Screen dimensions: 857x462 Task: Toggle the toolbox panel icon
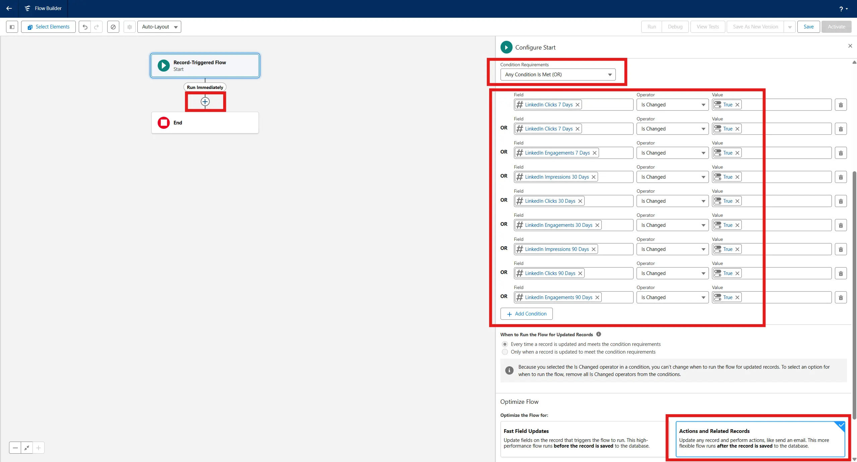point(12,27)
